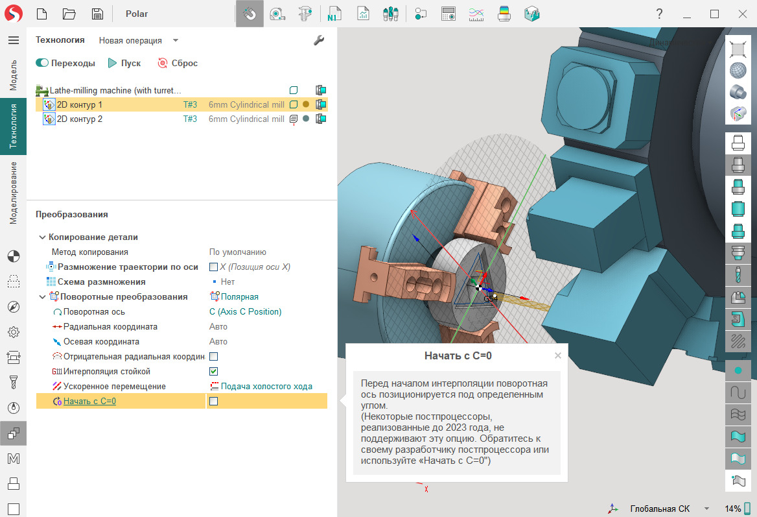
Task: Click the Сброс button
Action: click(178, 63)
